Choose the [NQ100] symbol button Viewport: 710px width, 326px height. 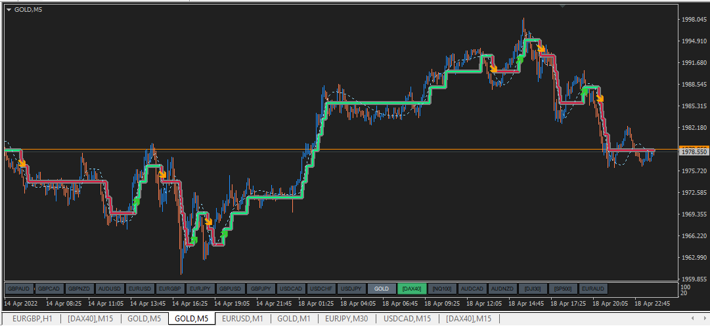[x=442, y=289]
